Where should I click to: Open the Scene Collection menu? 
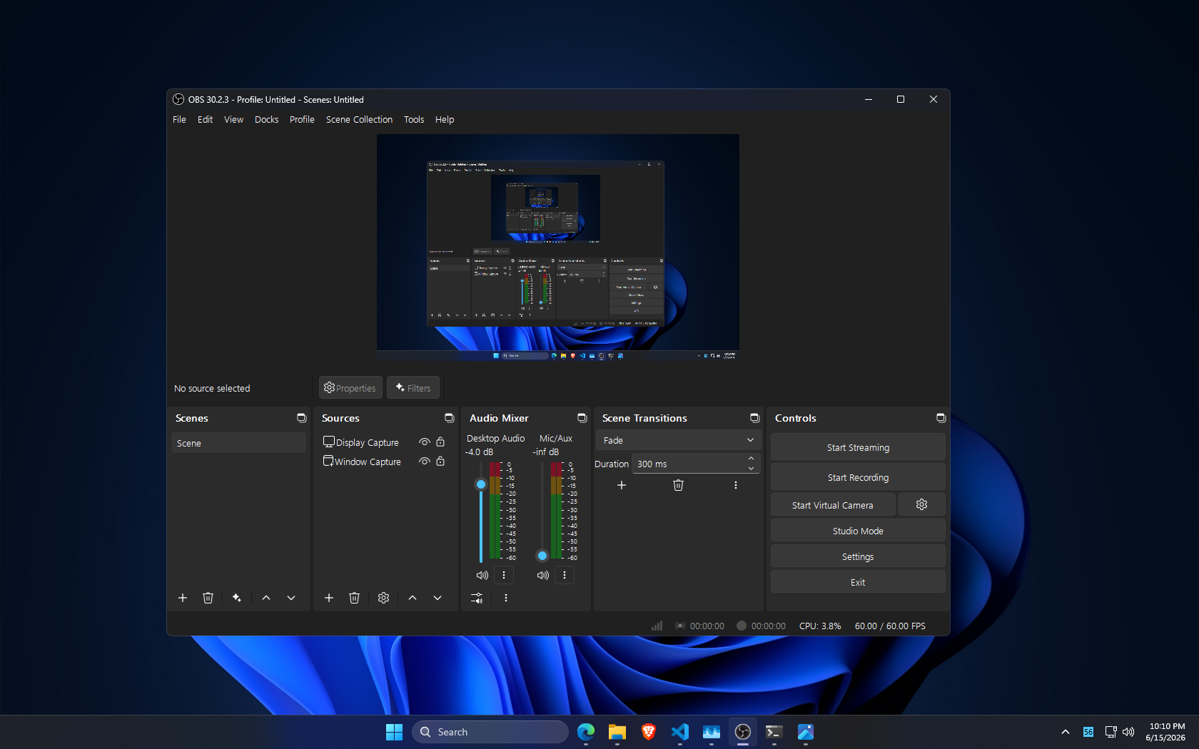359,119
